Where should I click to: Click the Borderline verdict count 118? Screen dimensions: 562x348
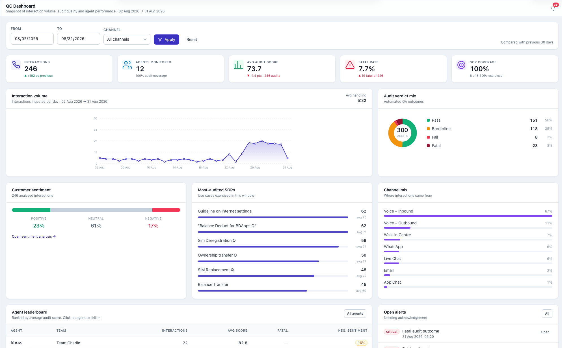534,129
